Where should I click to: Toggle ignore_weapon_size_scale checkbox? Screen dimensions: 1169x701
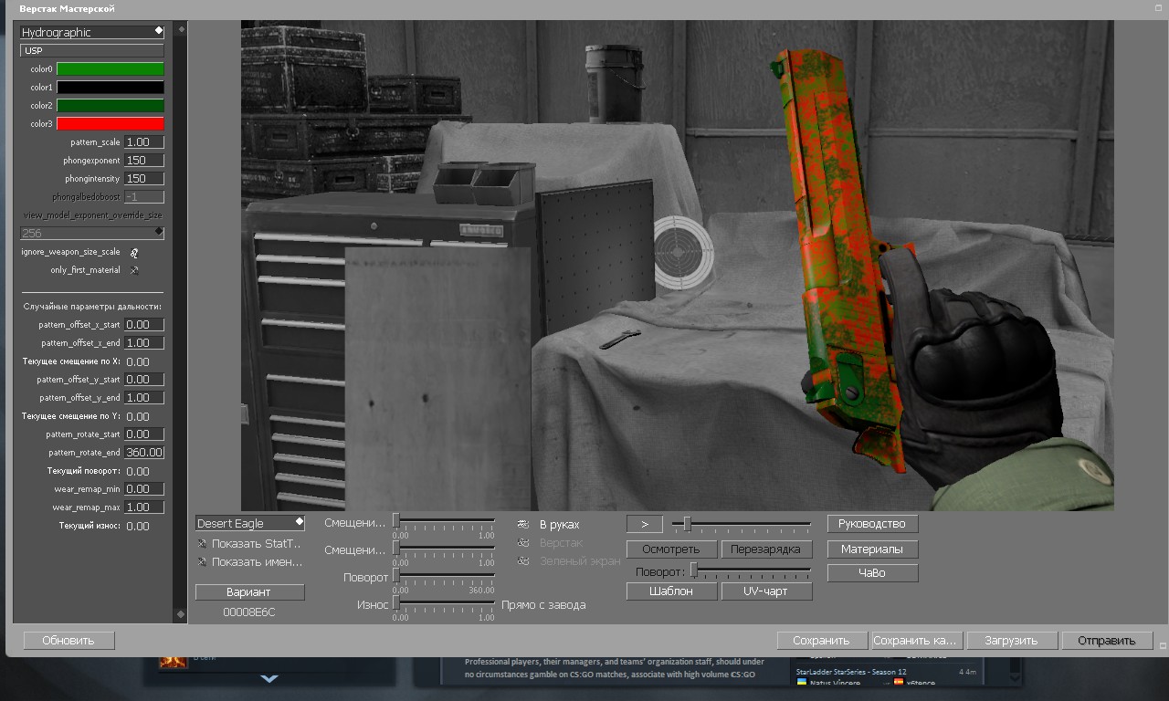pos(133,253)
